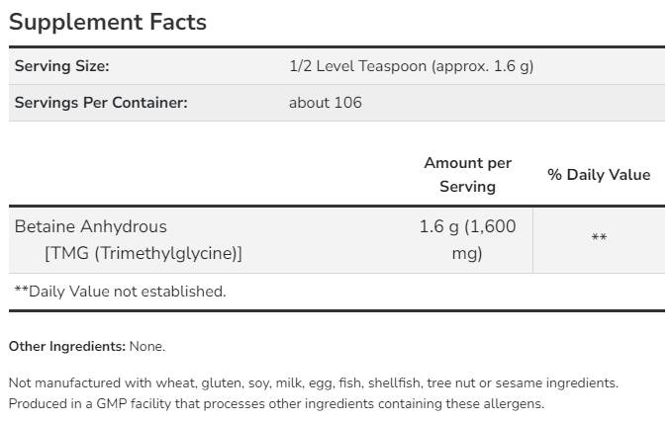
Task: Click the "Betaine Anhydrous" ingredient name
Action: pos(90,226)
